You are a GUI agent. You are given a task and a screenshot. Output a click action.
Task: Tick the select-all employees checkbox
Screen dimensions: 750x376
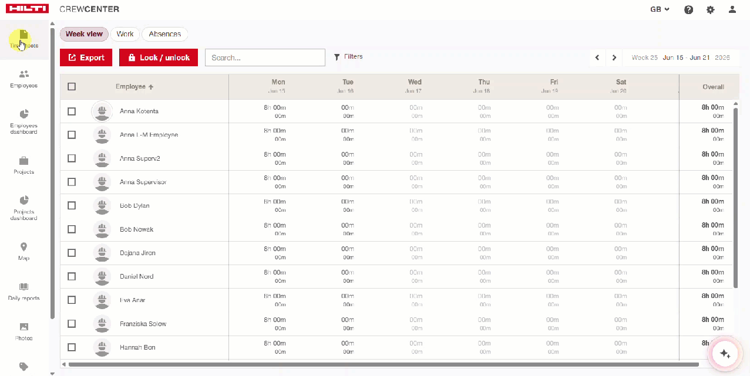72,87
